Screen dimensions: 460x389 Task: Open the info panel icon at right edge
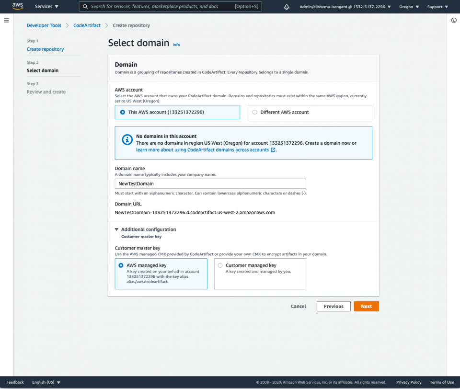454,20
